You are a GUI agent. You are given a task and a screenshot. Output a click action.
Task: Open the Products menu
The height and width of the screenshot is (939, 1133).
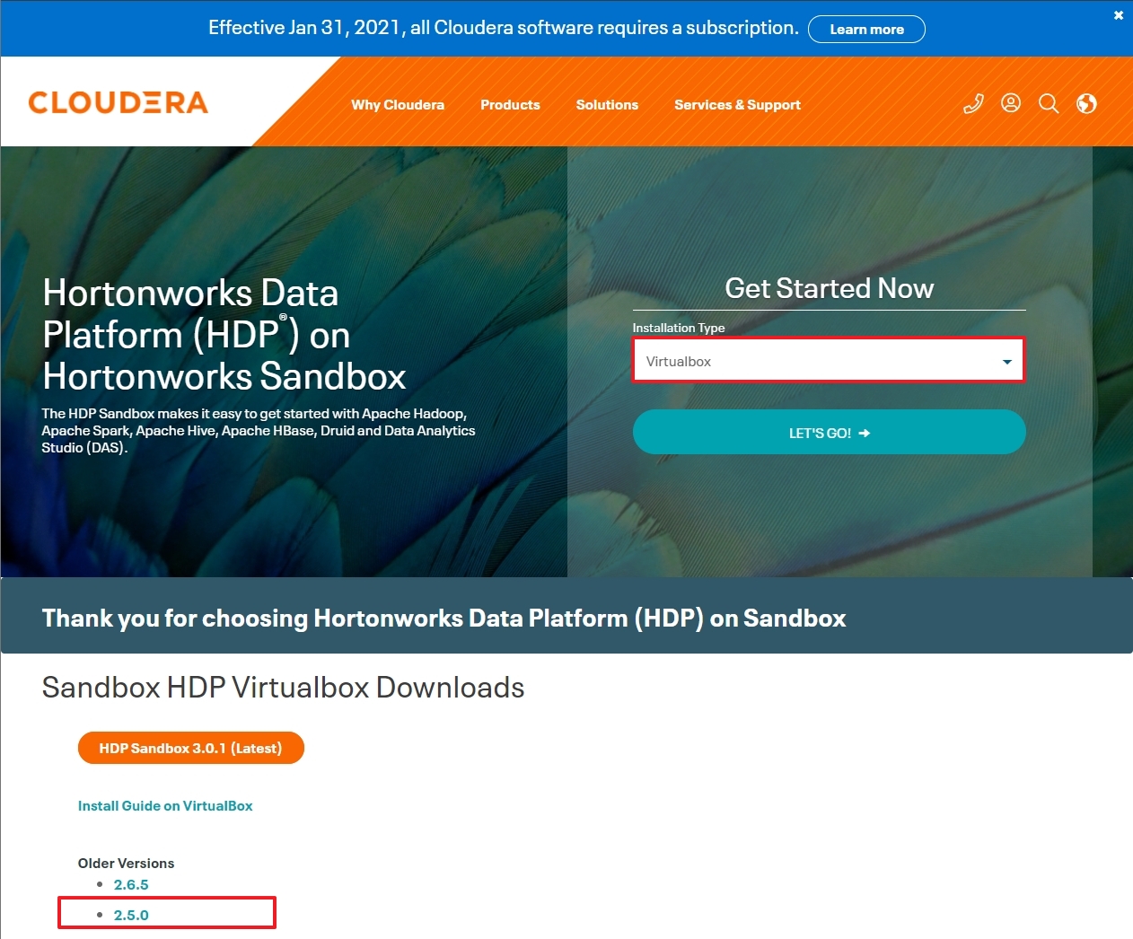(510, 105)
